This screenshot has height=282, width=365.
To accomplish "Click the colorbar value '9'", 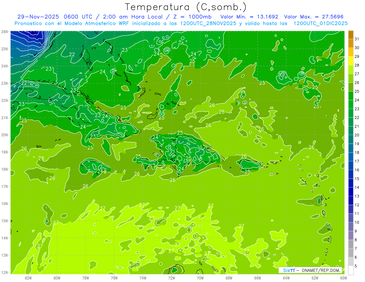I will coord(356,231).
